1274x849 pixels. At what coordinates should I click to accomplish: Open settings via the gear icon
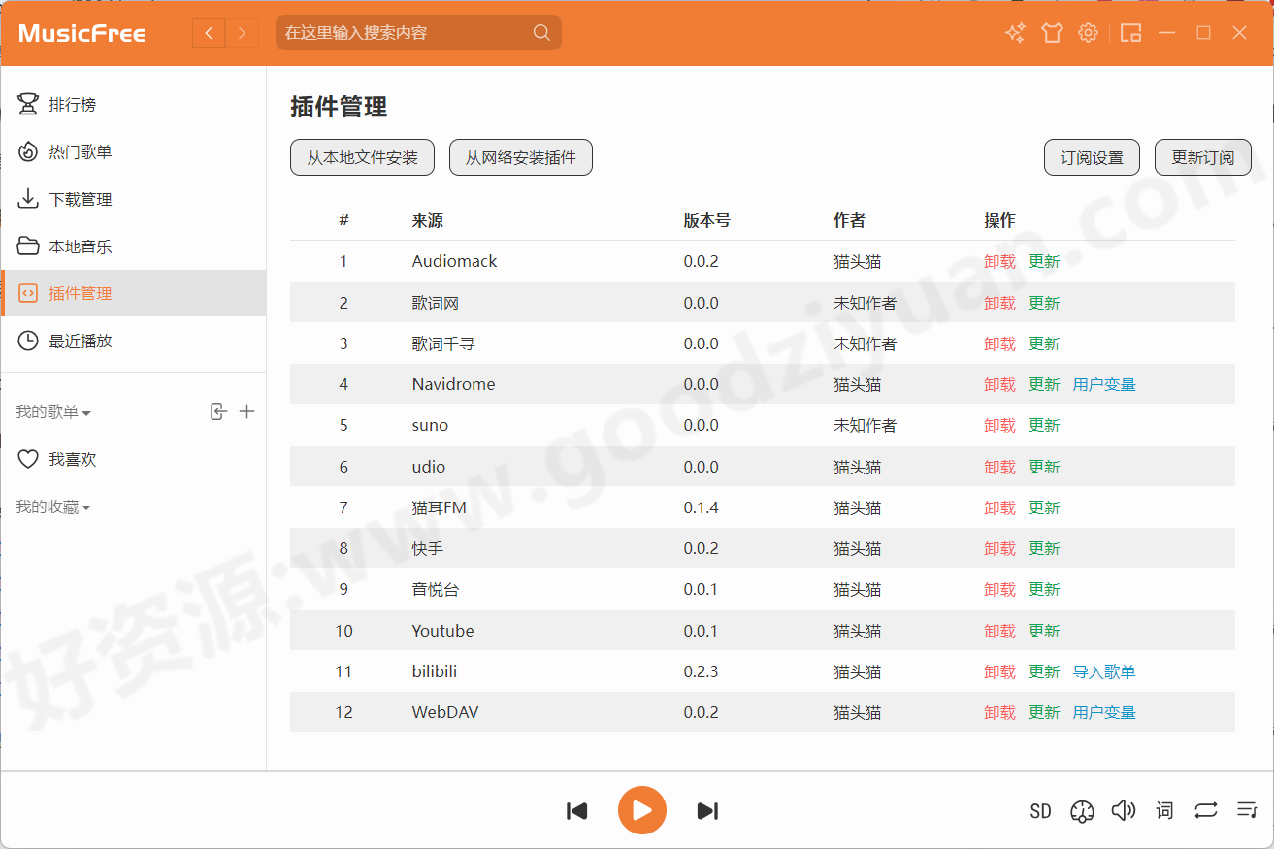pyautogui.click(x=1088, y=32)
